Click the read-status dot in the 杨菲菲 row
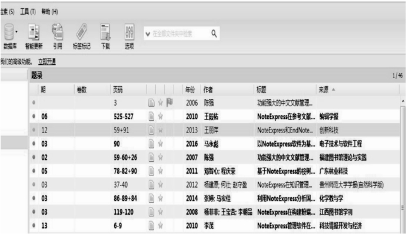The height and width of the screenshot is (234, 406). [x=34, y=212]
